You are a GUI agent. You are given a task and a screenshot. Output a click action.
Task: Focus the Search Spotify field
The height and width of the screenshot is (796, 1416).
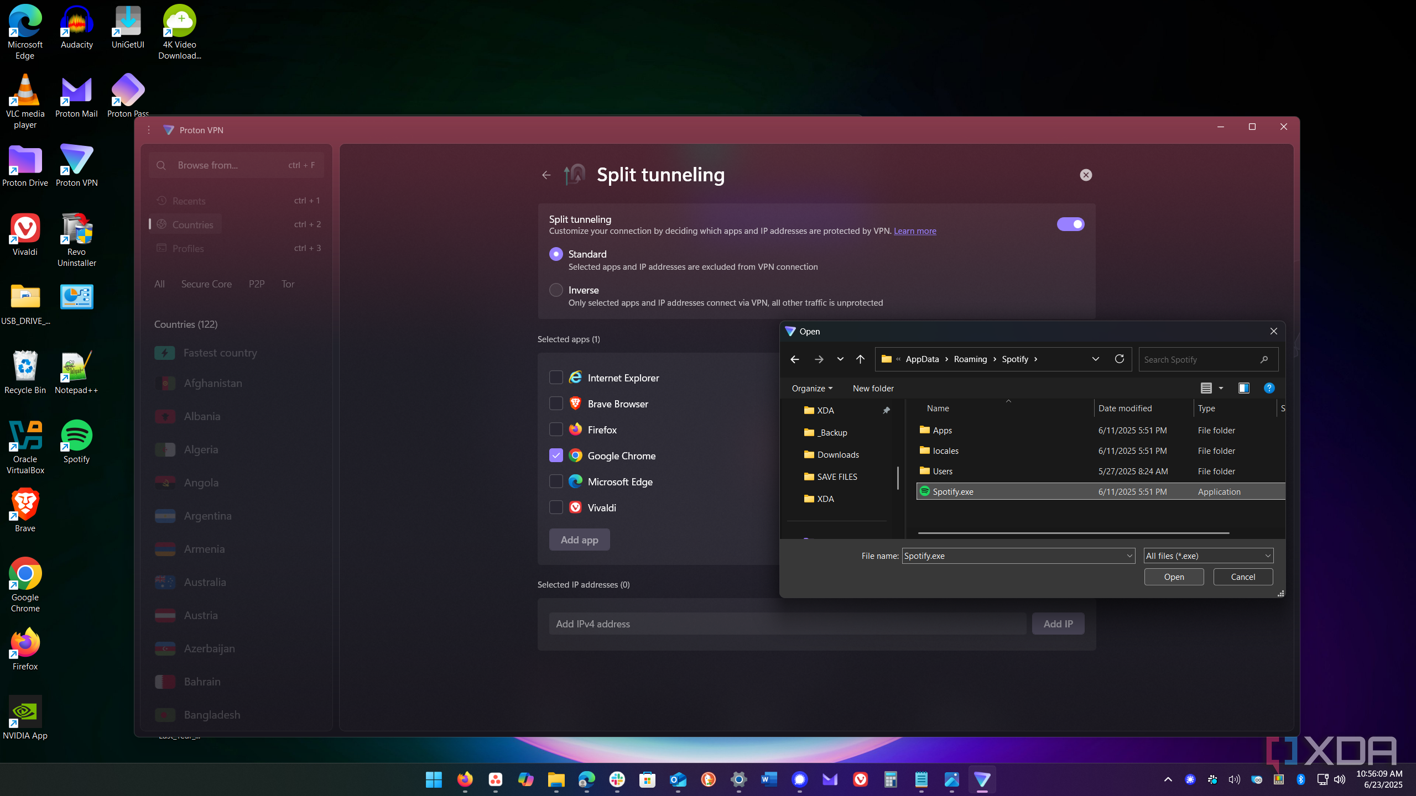1208,359
